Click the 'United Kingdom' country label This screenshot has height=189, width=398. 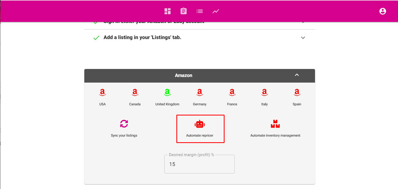click(167, 104)
